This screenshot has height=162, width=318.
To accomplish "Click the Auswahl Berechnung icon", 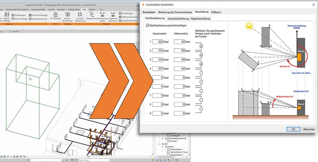I will click(80, 16).
